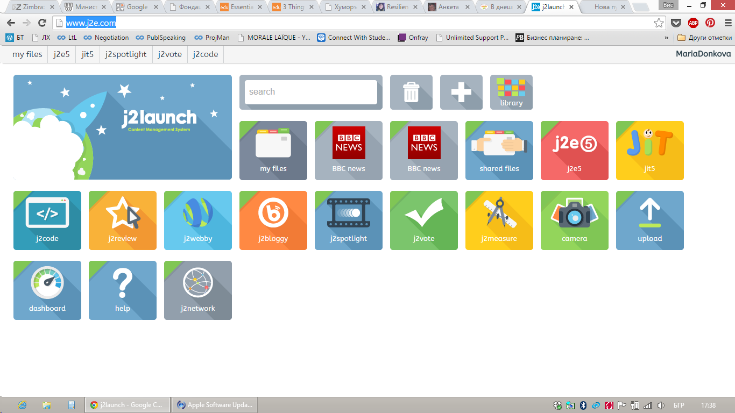Click the network signal tray icon

[648, 405]
